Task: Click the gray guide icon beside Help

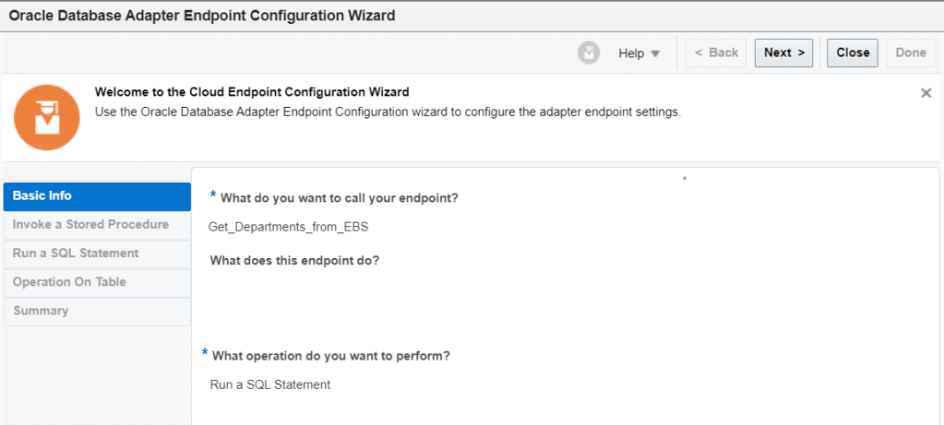Action: pos(589,53)
